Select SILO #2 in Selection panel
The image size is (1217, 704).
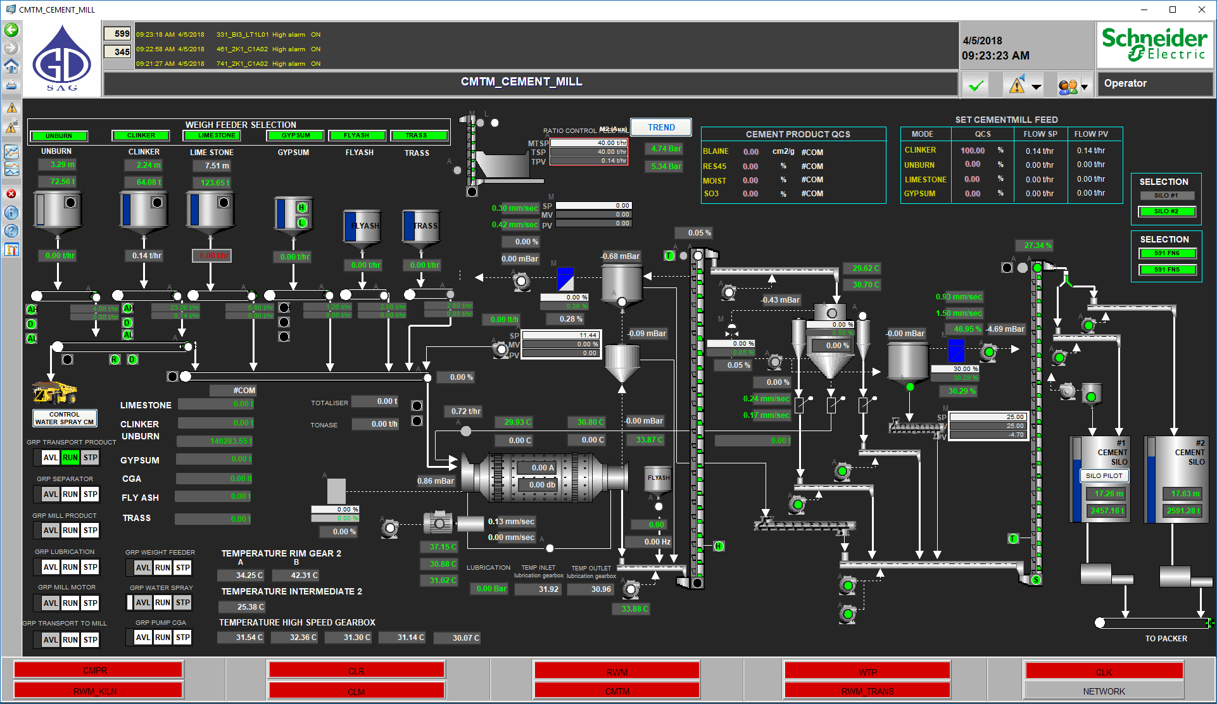pos(1166,211)
